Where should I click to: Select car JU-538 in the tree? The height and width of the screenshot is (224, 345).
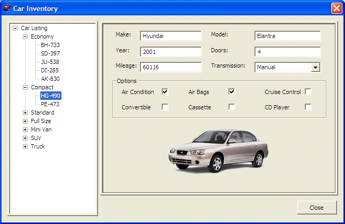pyautogui.click(x=50, y=62)
